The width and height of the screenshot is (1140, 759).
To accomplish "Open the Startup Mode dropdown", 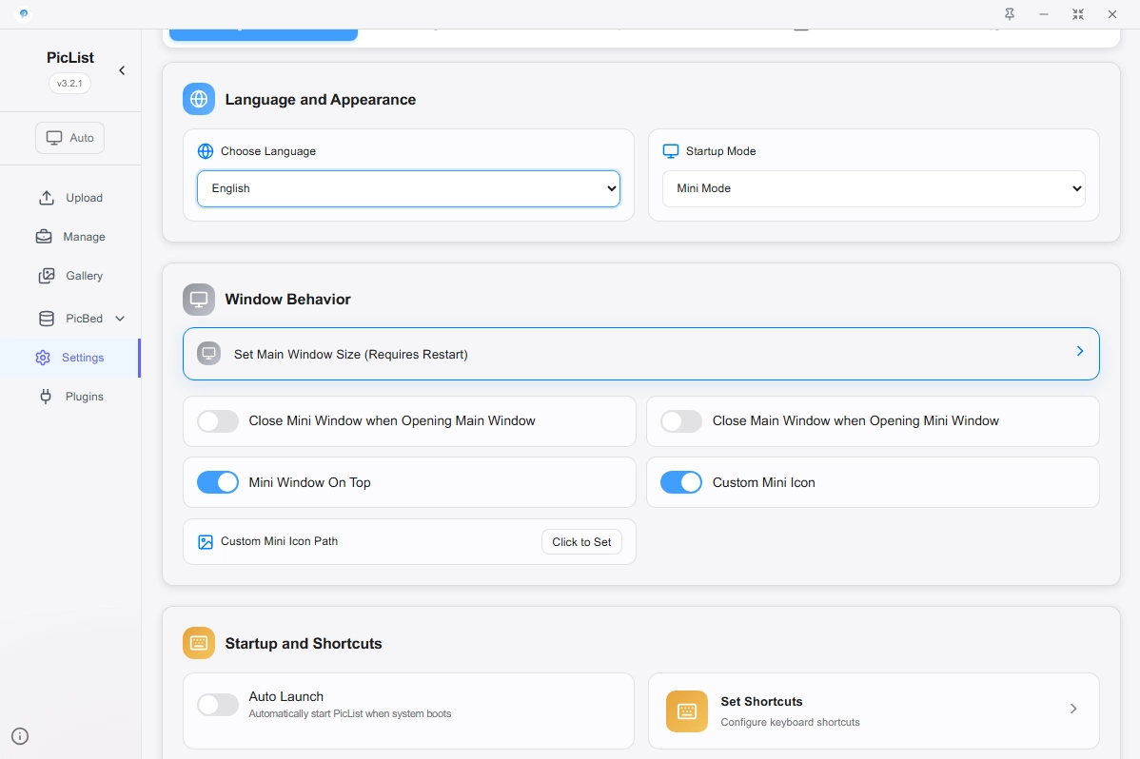I will (x=873, y=188).
